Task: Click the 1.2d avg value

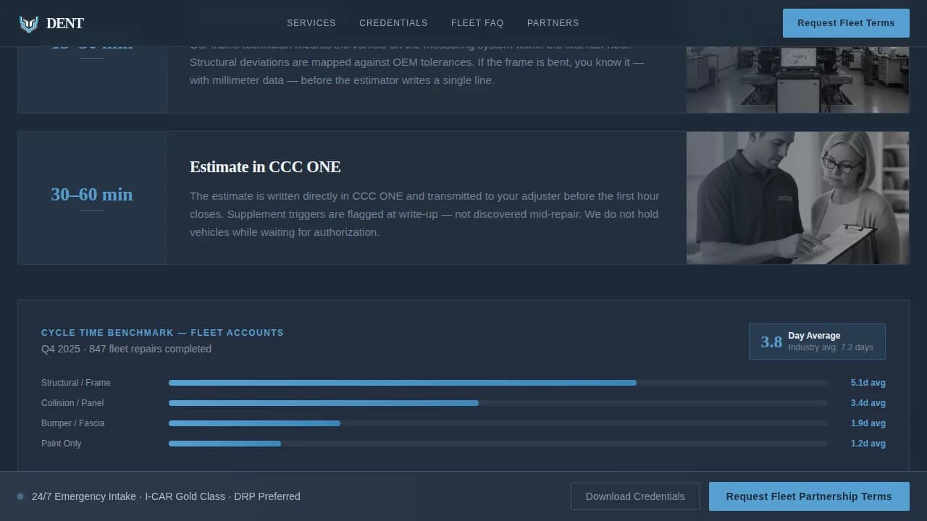Action: [868, 444]
